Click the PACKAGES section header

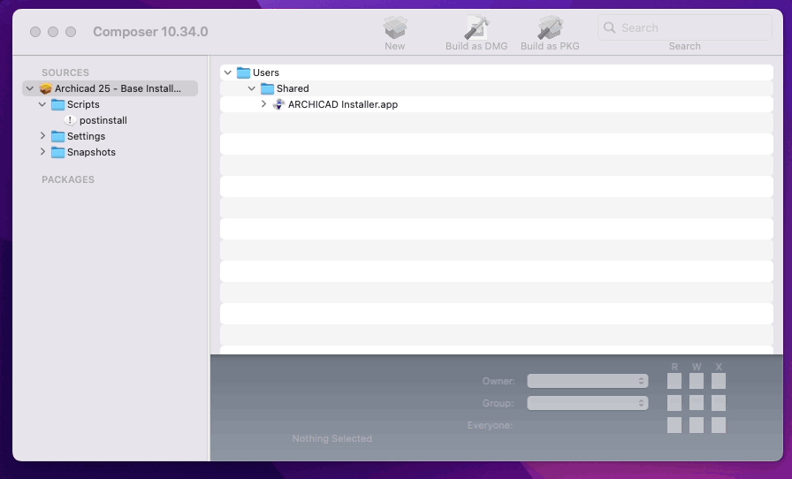[x=68, y=180]
